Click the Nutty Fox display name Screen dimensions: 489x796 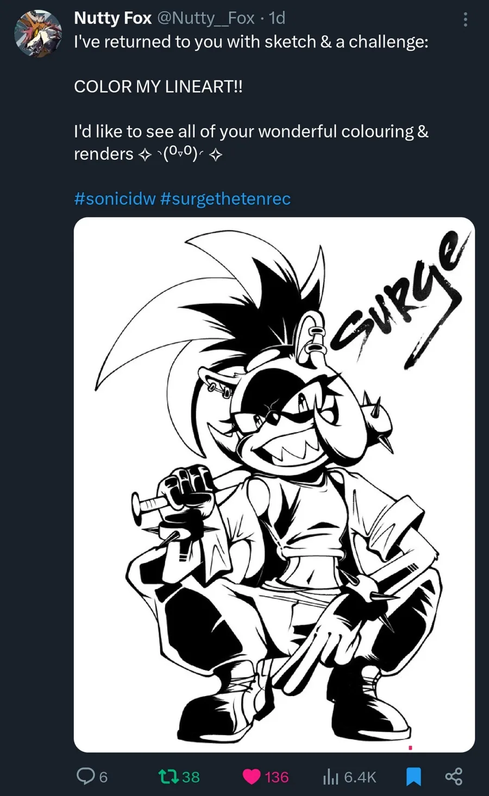click(112, 18)
